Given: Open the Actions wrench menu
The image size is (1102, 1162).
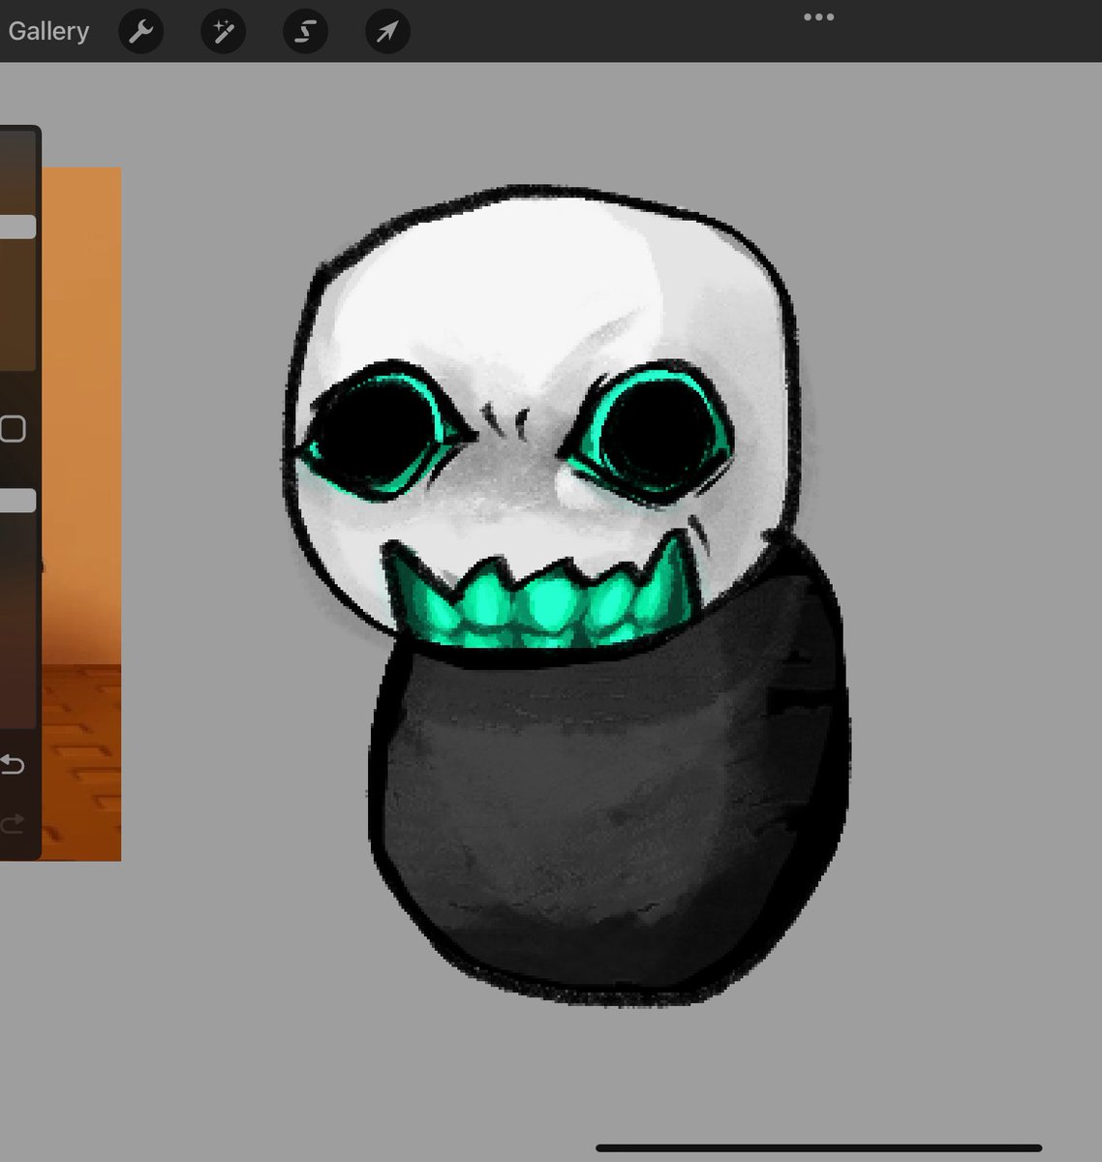Looking at the screenshot, I should tap(140, 33).
